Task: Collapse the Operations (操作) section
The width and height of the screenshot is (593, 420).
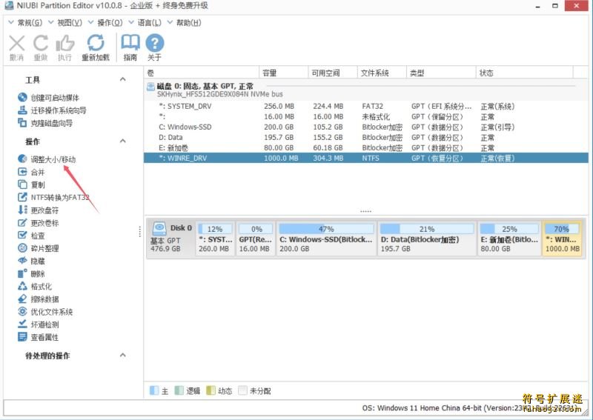Action: tap(122, 141)
